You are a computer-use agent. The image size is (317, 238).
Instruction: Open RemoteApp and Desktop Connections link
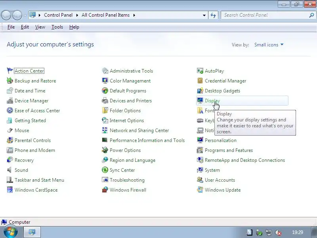[245, 160]
